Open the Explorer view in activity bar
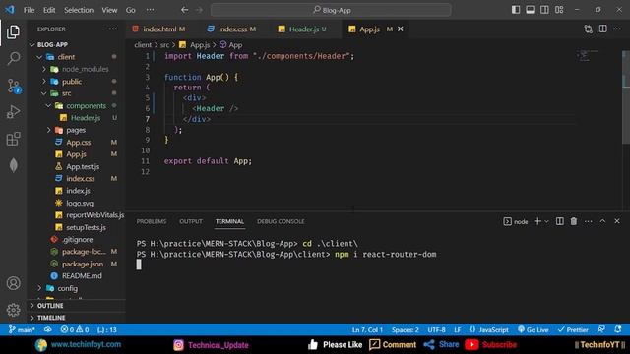 [13, 32]
